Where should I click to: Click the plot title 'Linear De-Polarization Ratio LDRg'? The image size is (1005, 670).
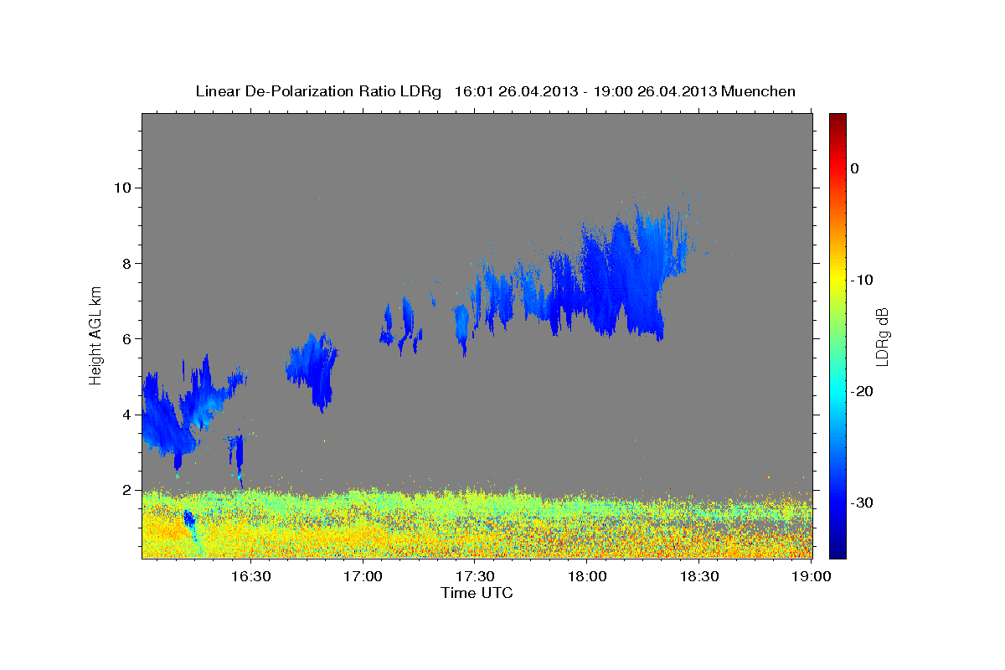(x=318, y=91)
